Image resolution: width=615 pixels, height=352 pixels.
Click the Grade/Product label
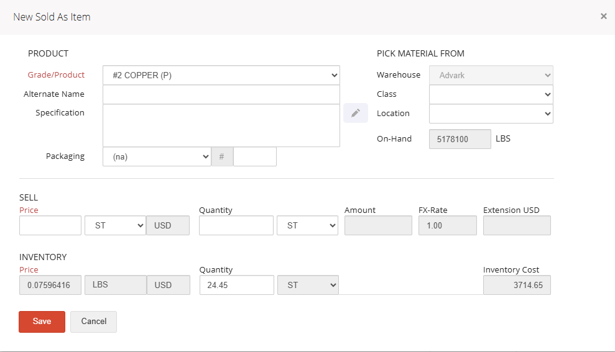(x=56, y=74)
